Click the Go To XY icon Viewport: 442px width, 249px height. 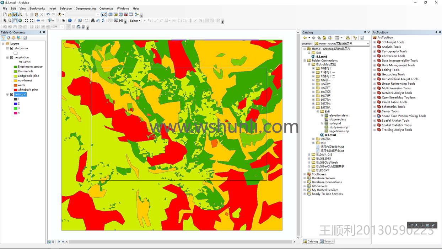click(103, 21)
